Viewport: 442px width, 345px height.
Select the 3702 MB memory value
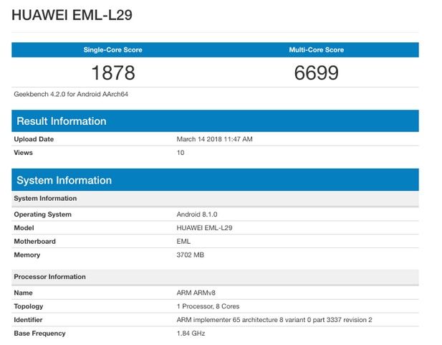pyautogui.click(x=191, y=255)
